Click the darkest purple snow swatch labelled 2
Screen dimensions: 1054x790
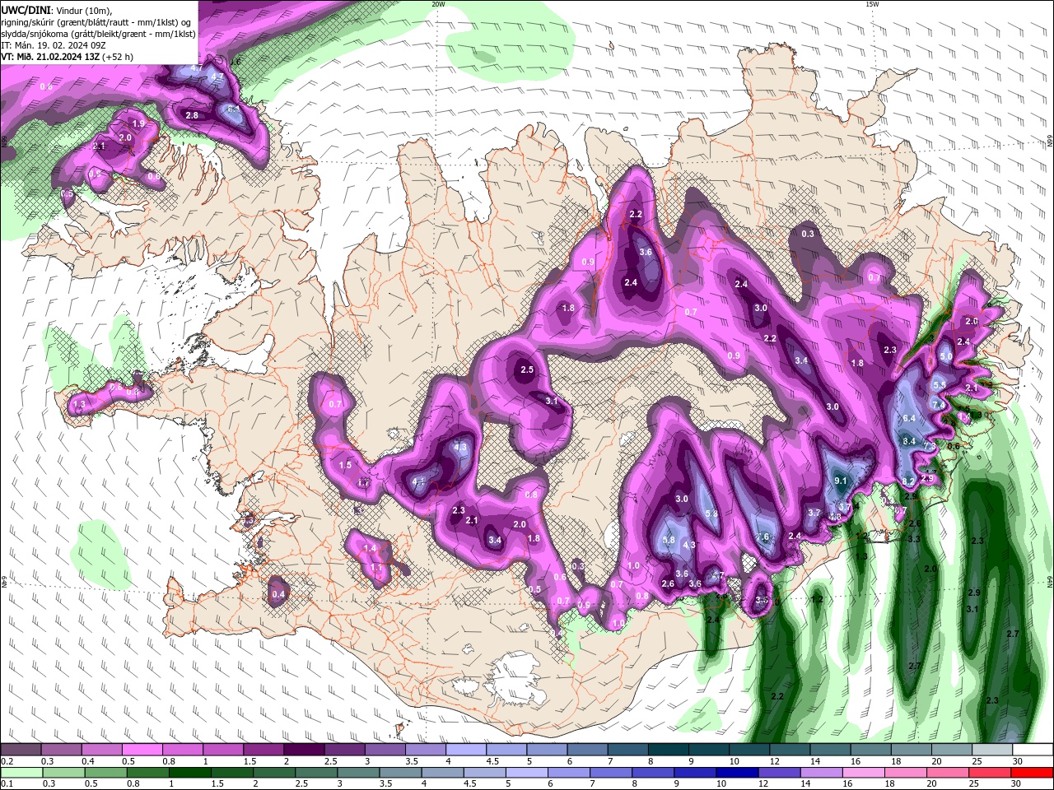click(304, 750)
